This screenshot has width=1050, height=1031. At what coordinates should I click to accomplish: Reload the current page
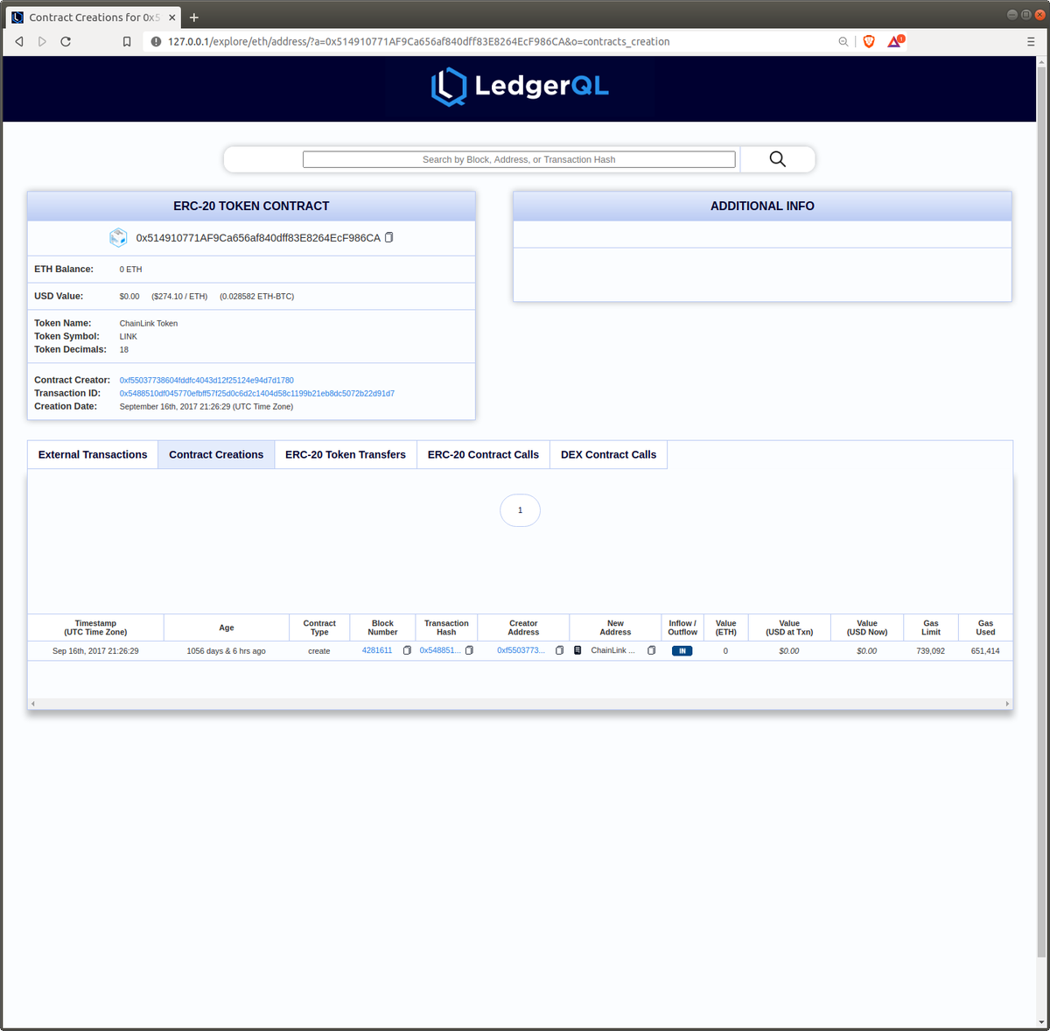[66, 41]
